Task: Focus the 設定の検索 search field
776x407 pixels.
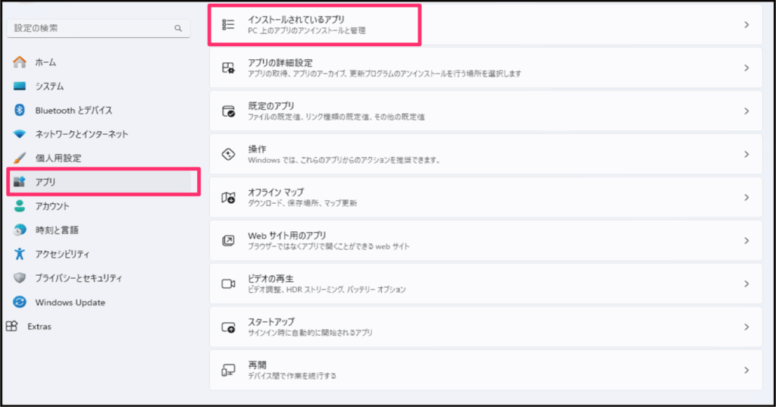Action: (x=91, y=28)
